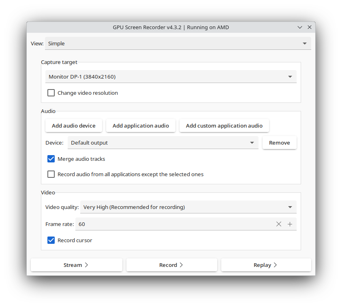Viewport: 342px width, 307px height.
Task: Open the Replay page
Action: coord(266,265)
